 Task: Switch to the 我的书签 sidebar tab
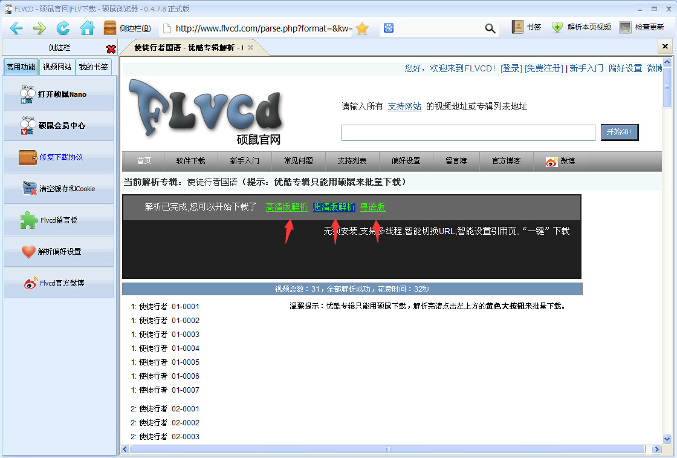93,67
